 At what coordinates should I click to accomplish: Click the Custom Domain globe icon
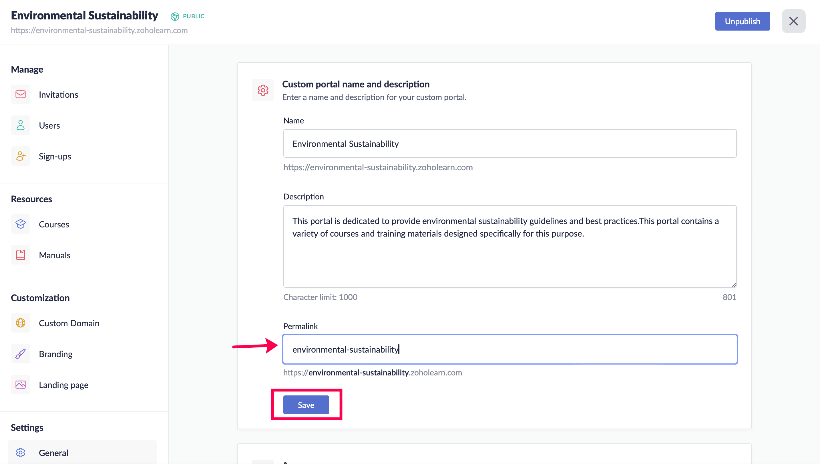pos(20,323)
